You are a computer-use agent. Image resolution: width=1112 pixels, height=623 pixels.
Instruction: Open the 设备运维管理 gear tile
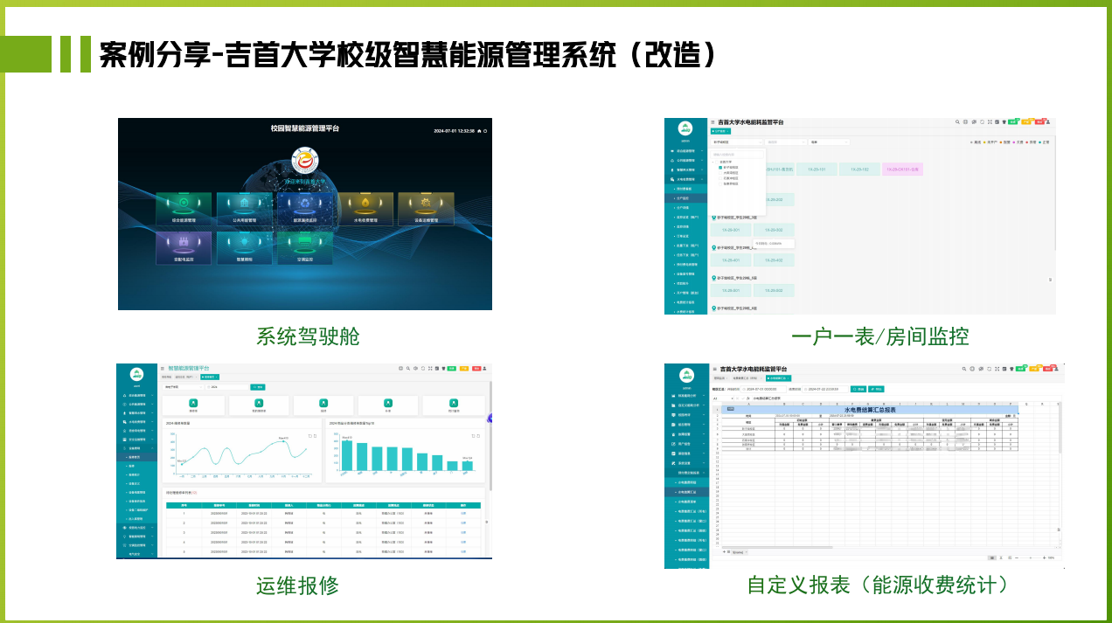tap(426, 209)
